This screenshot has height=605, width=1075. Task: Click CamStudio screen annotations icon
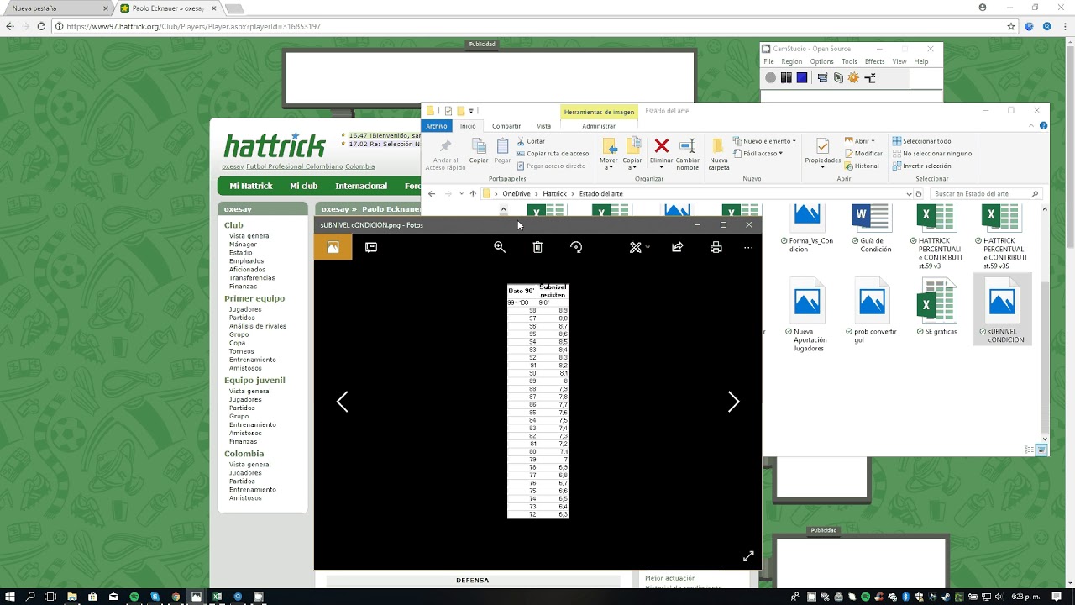[x=838, y=78]
